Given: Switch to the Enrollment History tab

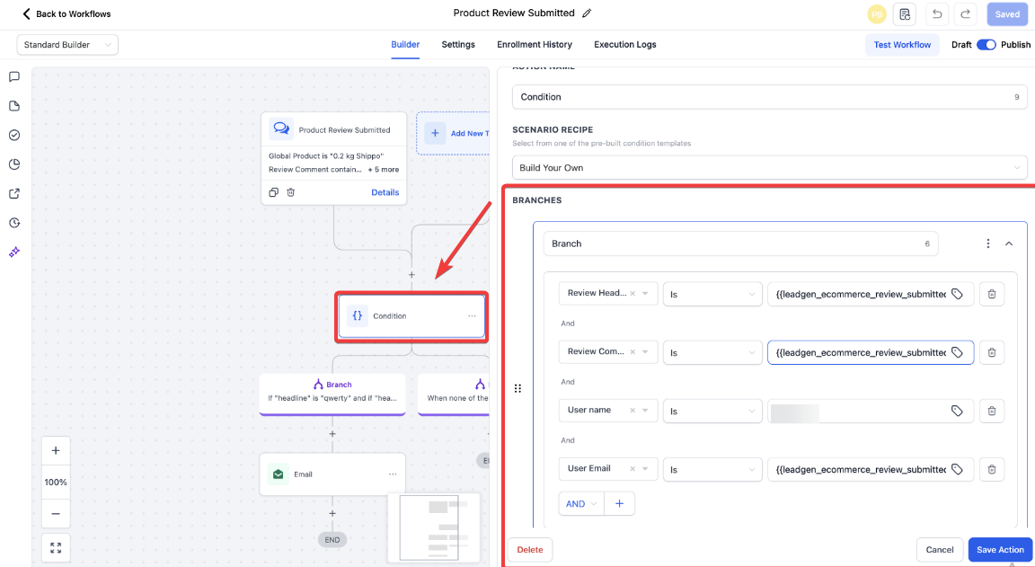Looking at the screenshot, I should tap(534, 45).
